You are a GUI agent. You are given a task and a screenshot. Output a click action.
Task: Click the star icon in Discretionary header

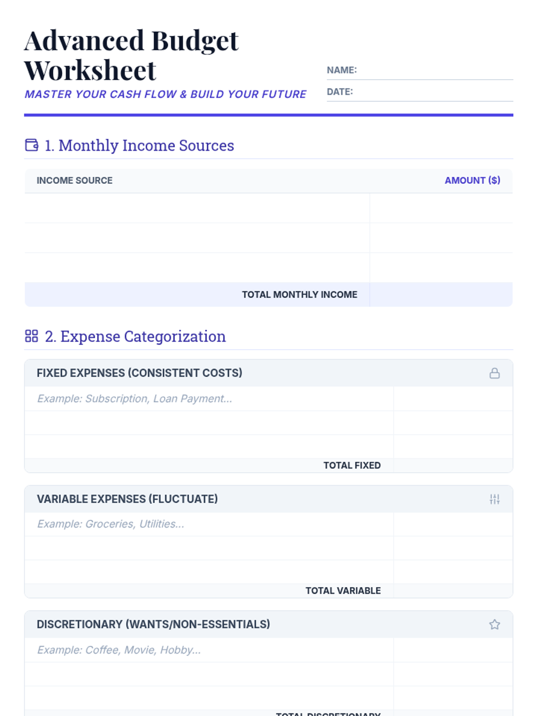494,624
